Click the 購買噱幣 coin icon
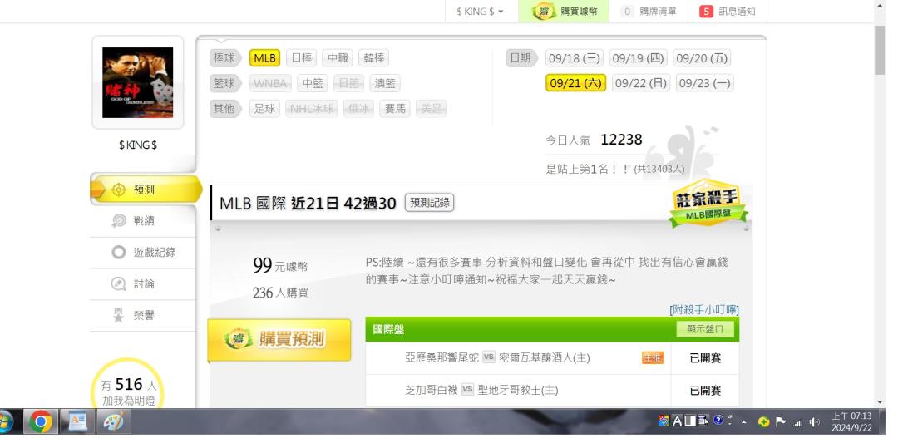 544,12
